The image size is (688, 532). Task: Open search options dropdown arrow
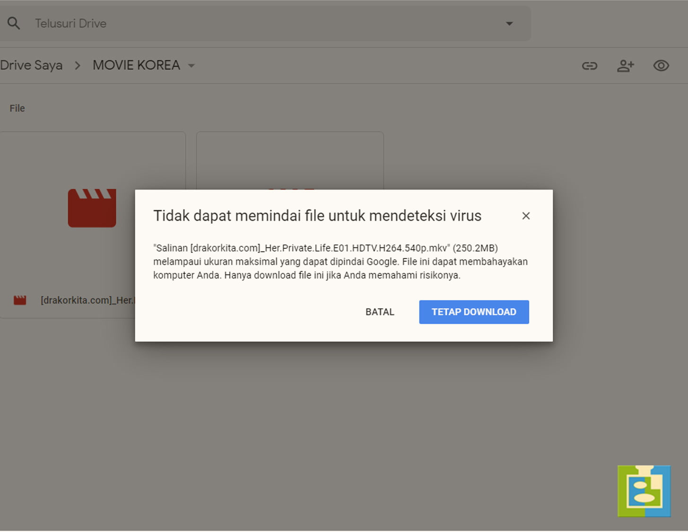[509, 23]
